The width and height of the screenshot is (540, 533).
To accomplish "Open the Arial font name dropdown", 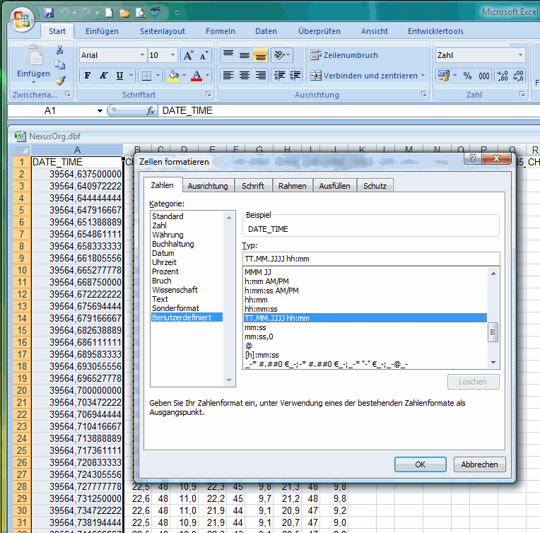I will (x=142, y=55).
